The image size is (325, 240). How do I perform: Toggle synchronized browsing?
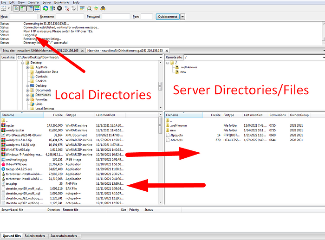(x=96, y=8)
